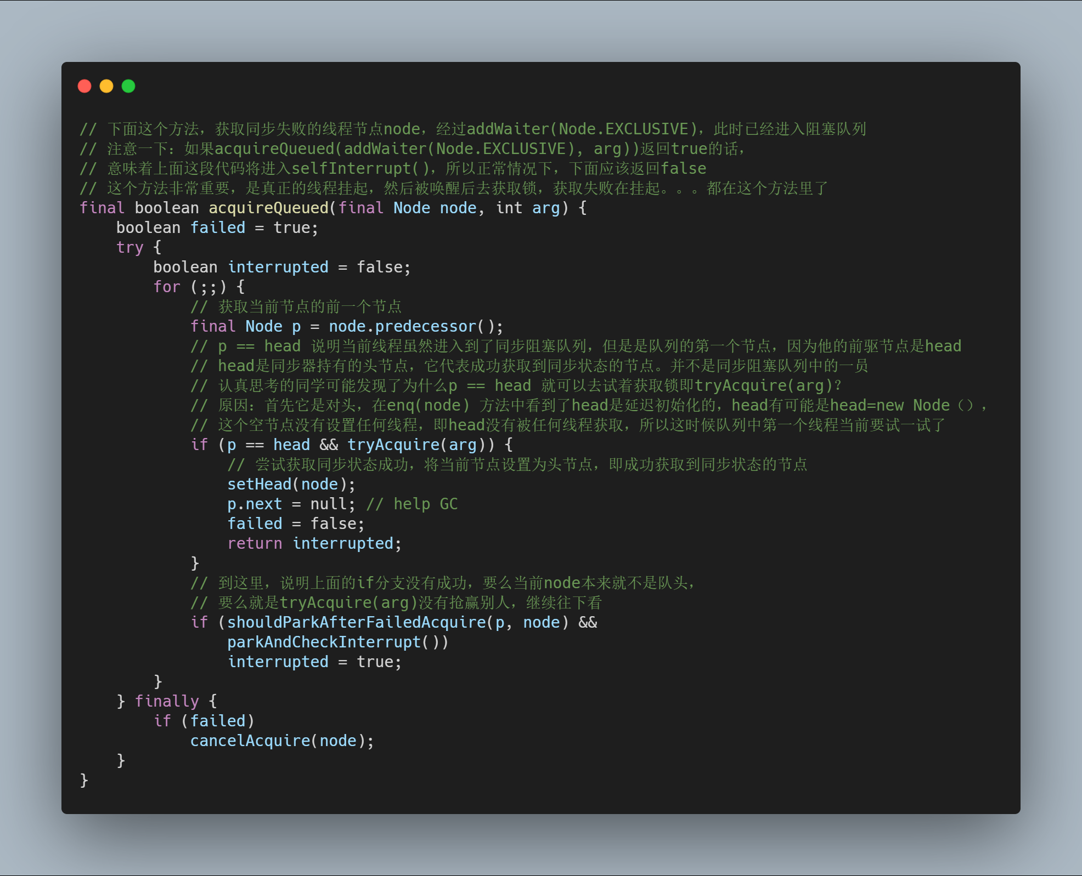Viewport: 1082px width, 876px height.
Task: Click comment '要么就是tryAcquire(arg)没有抢赢别人'
Action: coord(396,602)
